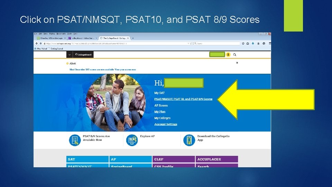Viewport: 332px width, 187px height.
Task: Click the browser back arrow button
Action: click(x=36, y=44)
